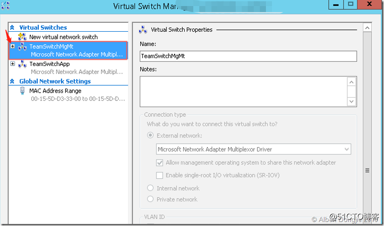384x226 pixels.
Task: Click the Virtual Switch Manager title bar icon
Action: point(5,6)
